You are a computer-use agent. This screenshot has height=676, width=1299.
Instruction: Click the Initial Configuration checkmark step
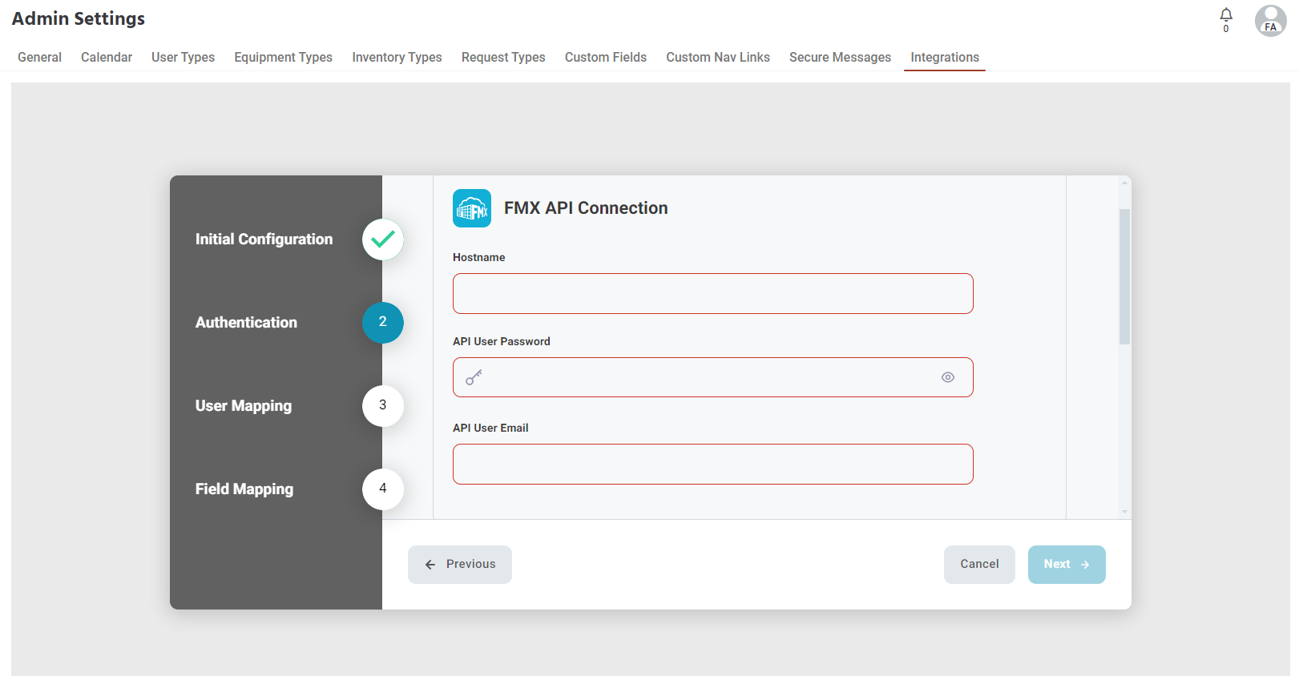pos(383,239)
